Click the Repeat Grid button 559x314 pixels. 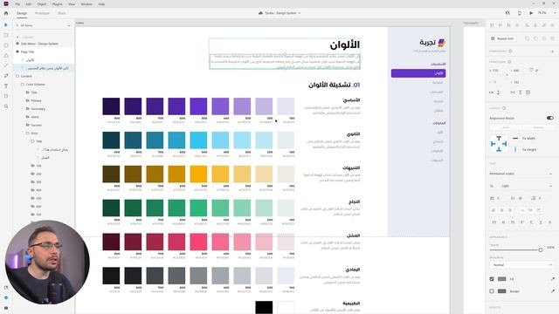pyautogui.click(x=502, y=38)
